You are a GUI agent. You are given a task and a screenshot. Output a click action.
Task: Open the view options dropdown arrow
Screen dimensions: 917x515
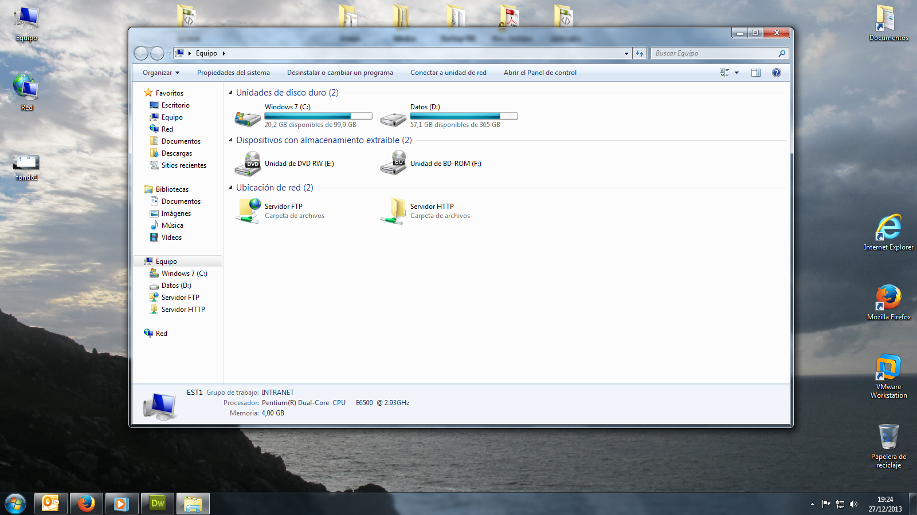click(737, 73)
